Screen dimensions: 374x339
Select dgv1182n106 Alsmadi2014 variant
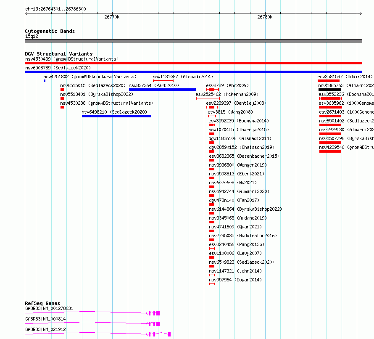tap(240, 138)
